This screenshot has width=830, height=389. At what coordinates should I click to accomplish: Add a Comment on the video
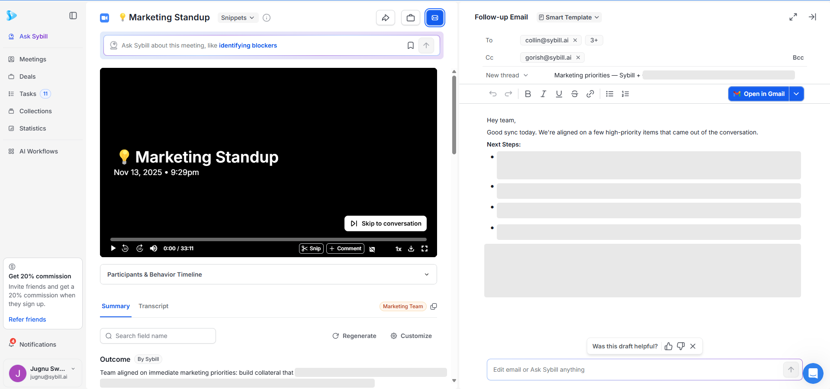(x=345, y=249)
